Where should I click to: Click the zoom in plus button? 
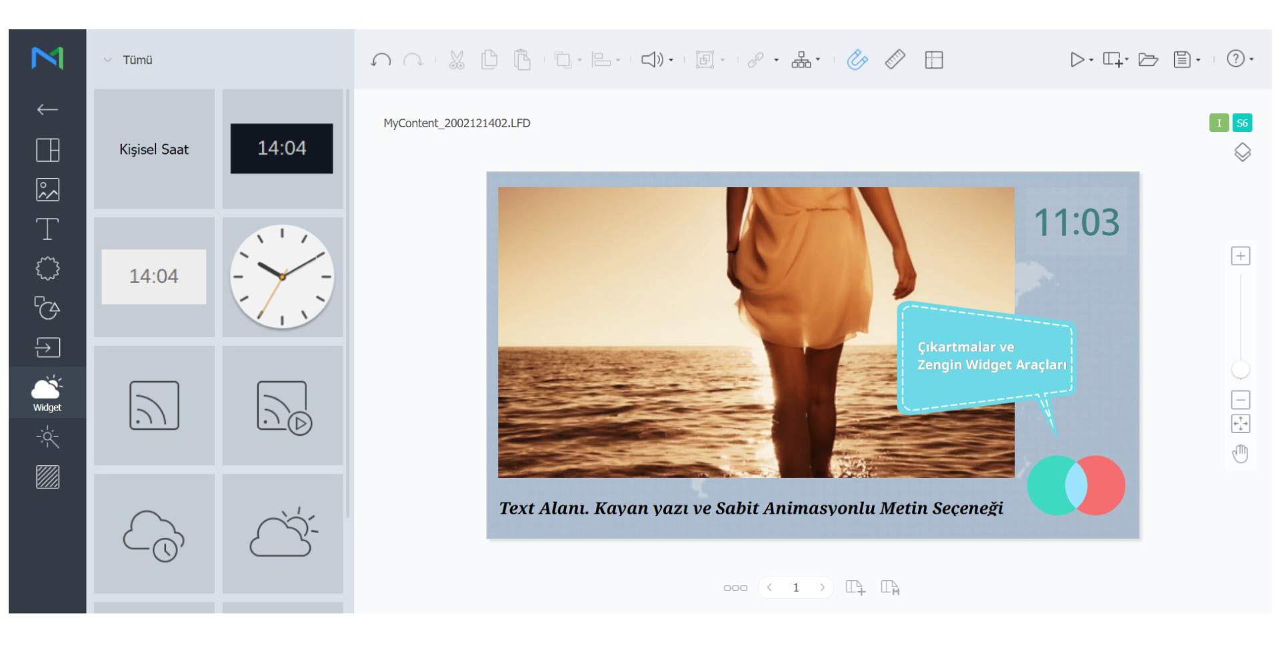pyautogui.click(x=1240, y=257)
